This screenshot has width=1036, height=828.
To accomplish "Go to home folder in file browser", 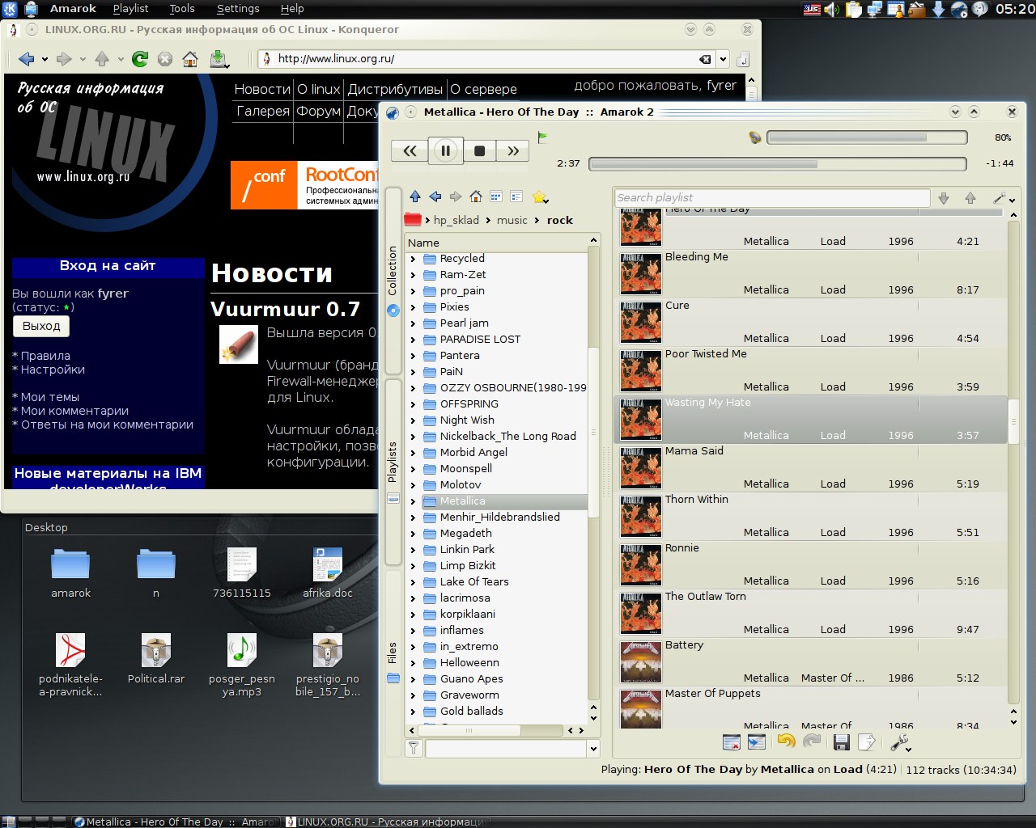I will click(x=476, y=196).
